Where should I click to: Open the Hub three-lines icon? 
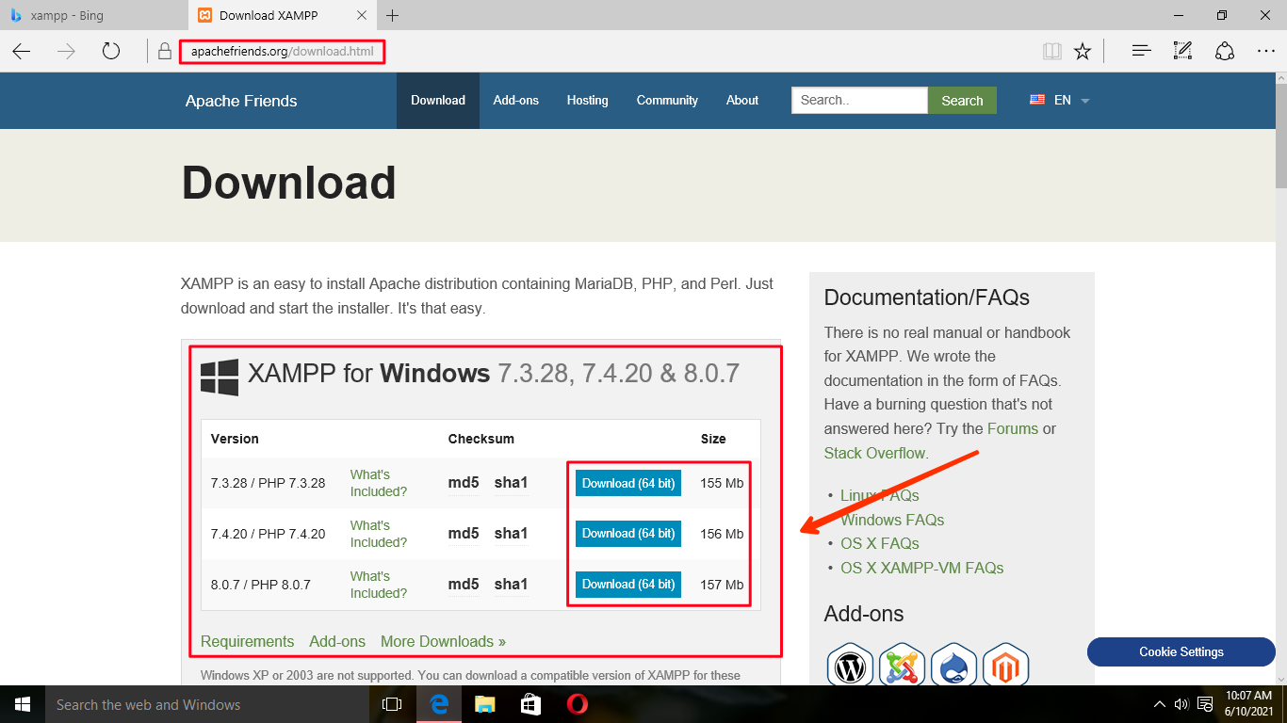[1142, 51]
